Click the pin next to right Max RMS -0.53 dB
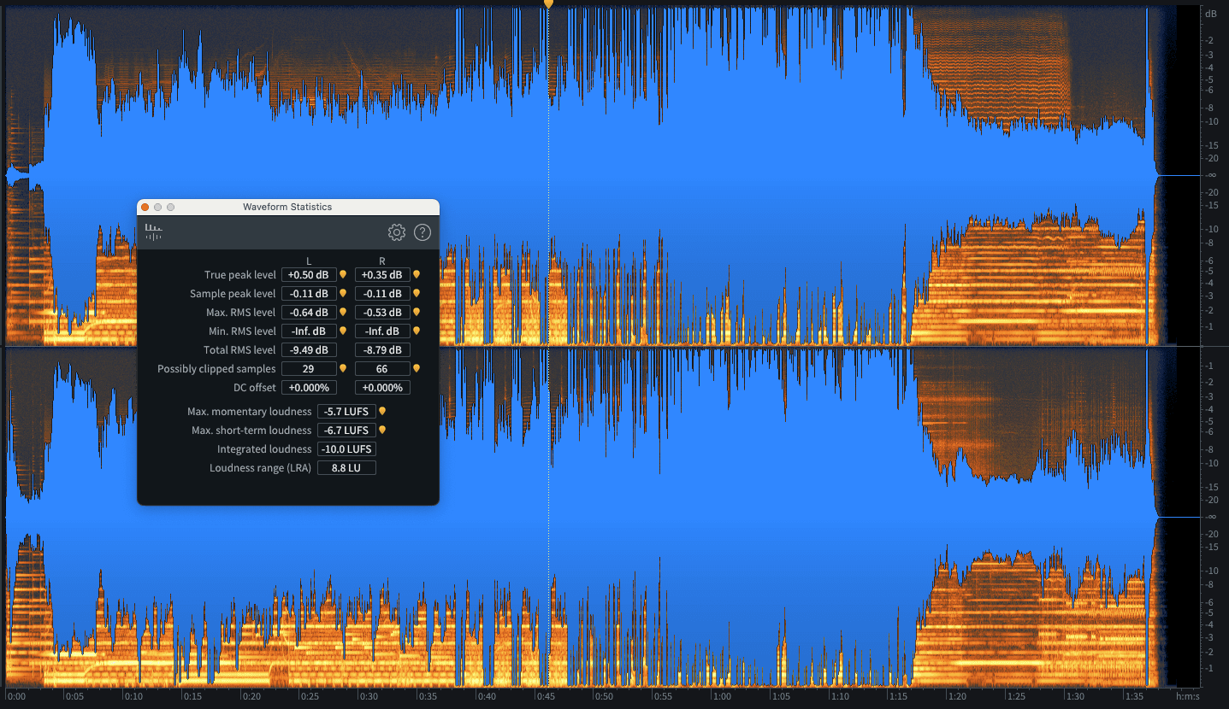Screen dimensions: 1229x709 click(x=417, y=312)
